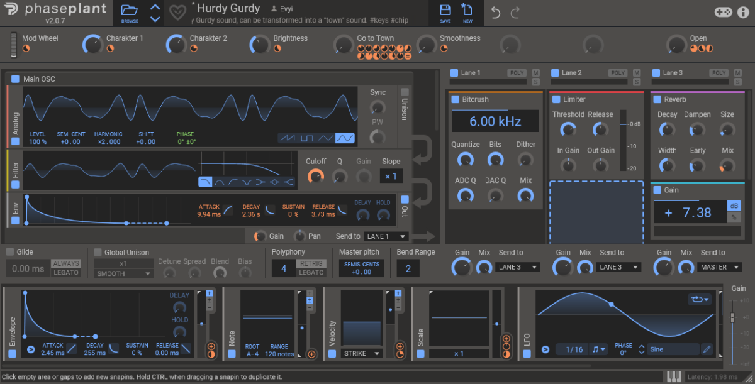Open the SMOOTH unison mode dropdown
755x384 pixels.
click(123, 274)
